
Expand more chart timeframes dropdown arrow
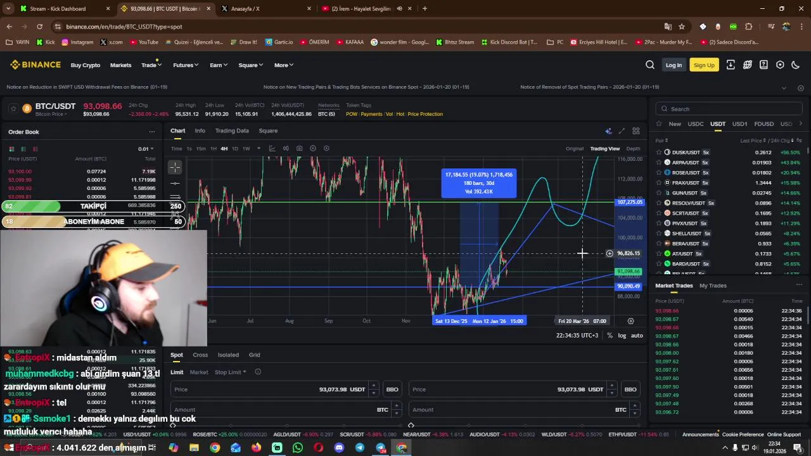[x=257, y=149]
